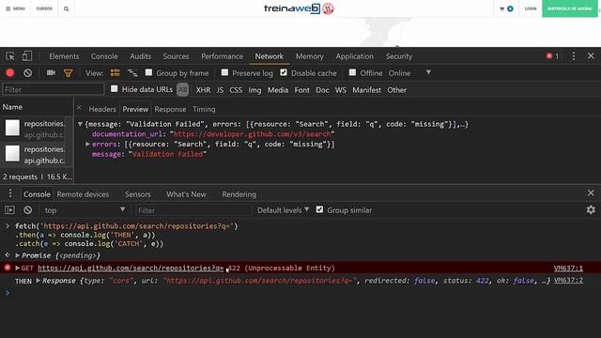Open the Headers tab of request
601x338 pixels.
click(102, 109)
